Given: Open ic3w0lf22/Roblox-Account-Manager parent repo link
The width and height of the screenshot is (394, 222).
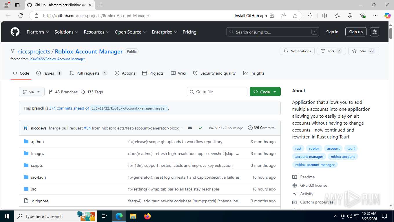Looking at the screenshot, I should (x=57, y=59).
